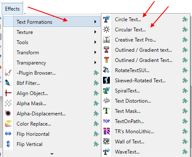Image resolution: width=192 pixels, height=157 pixels.
Task: Expand arrow next to Transparency
Action: pos(95,62)
